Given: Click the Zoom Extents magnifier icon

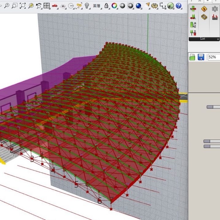Looking at the screenshot, I should tap(22, 6).
